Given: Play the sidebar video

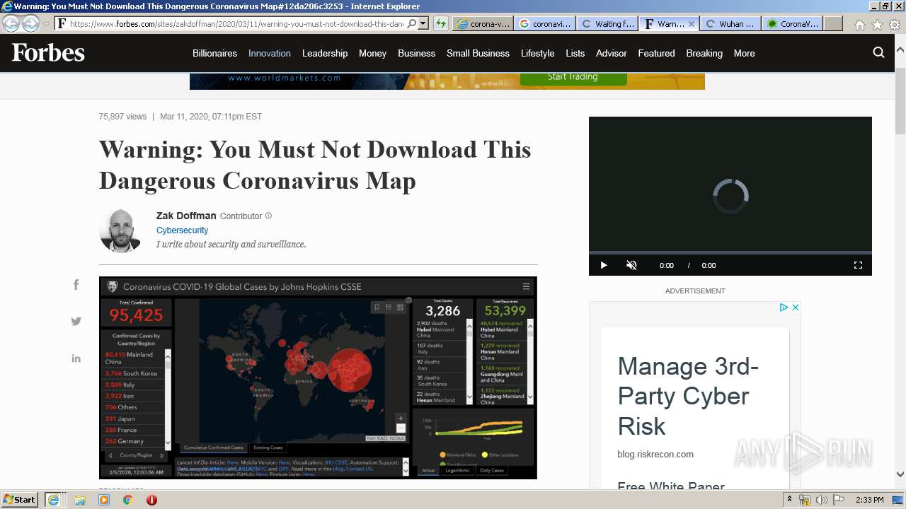Looking at the screenshot, I should [604, 265].
